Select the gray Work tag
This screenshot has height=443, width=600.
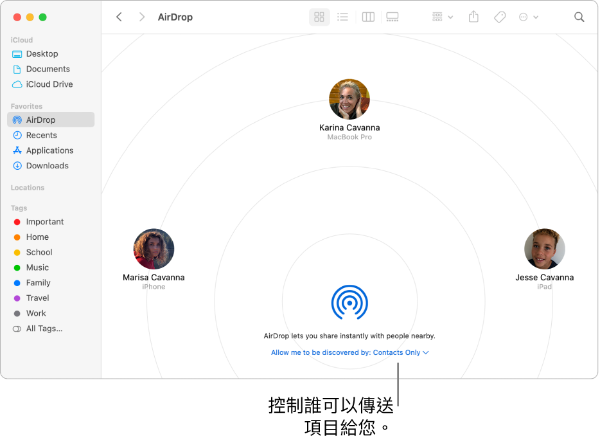coord(51,313)
